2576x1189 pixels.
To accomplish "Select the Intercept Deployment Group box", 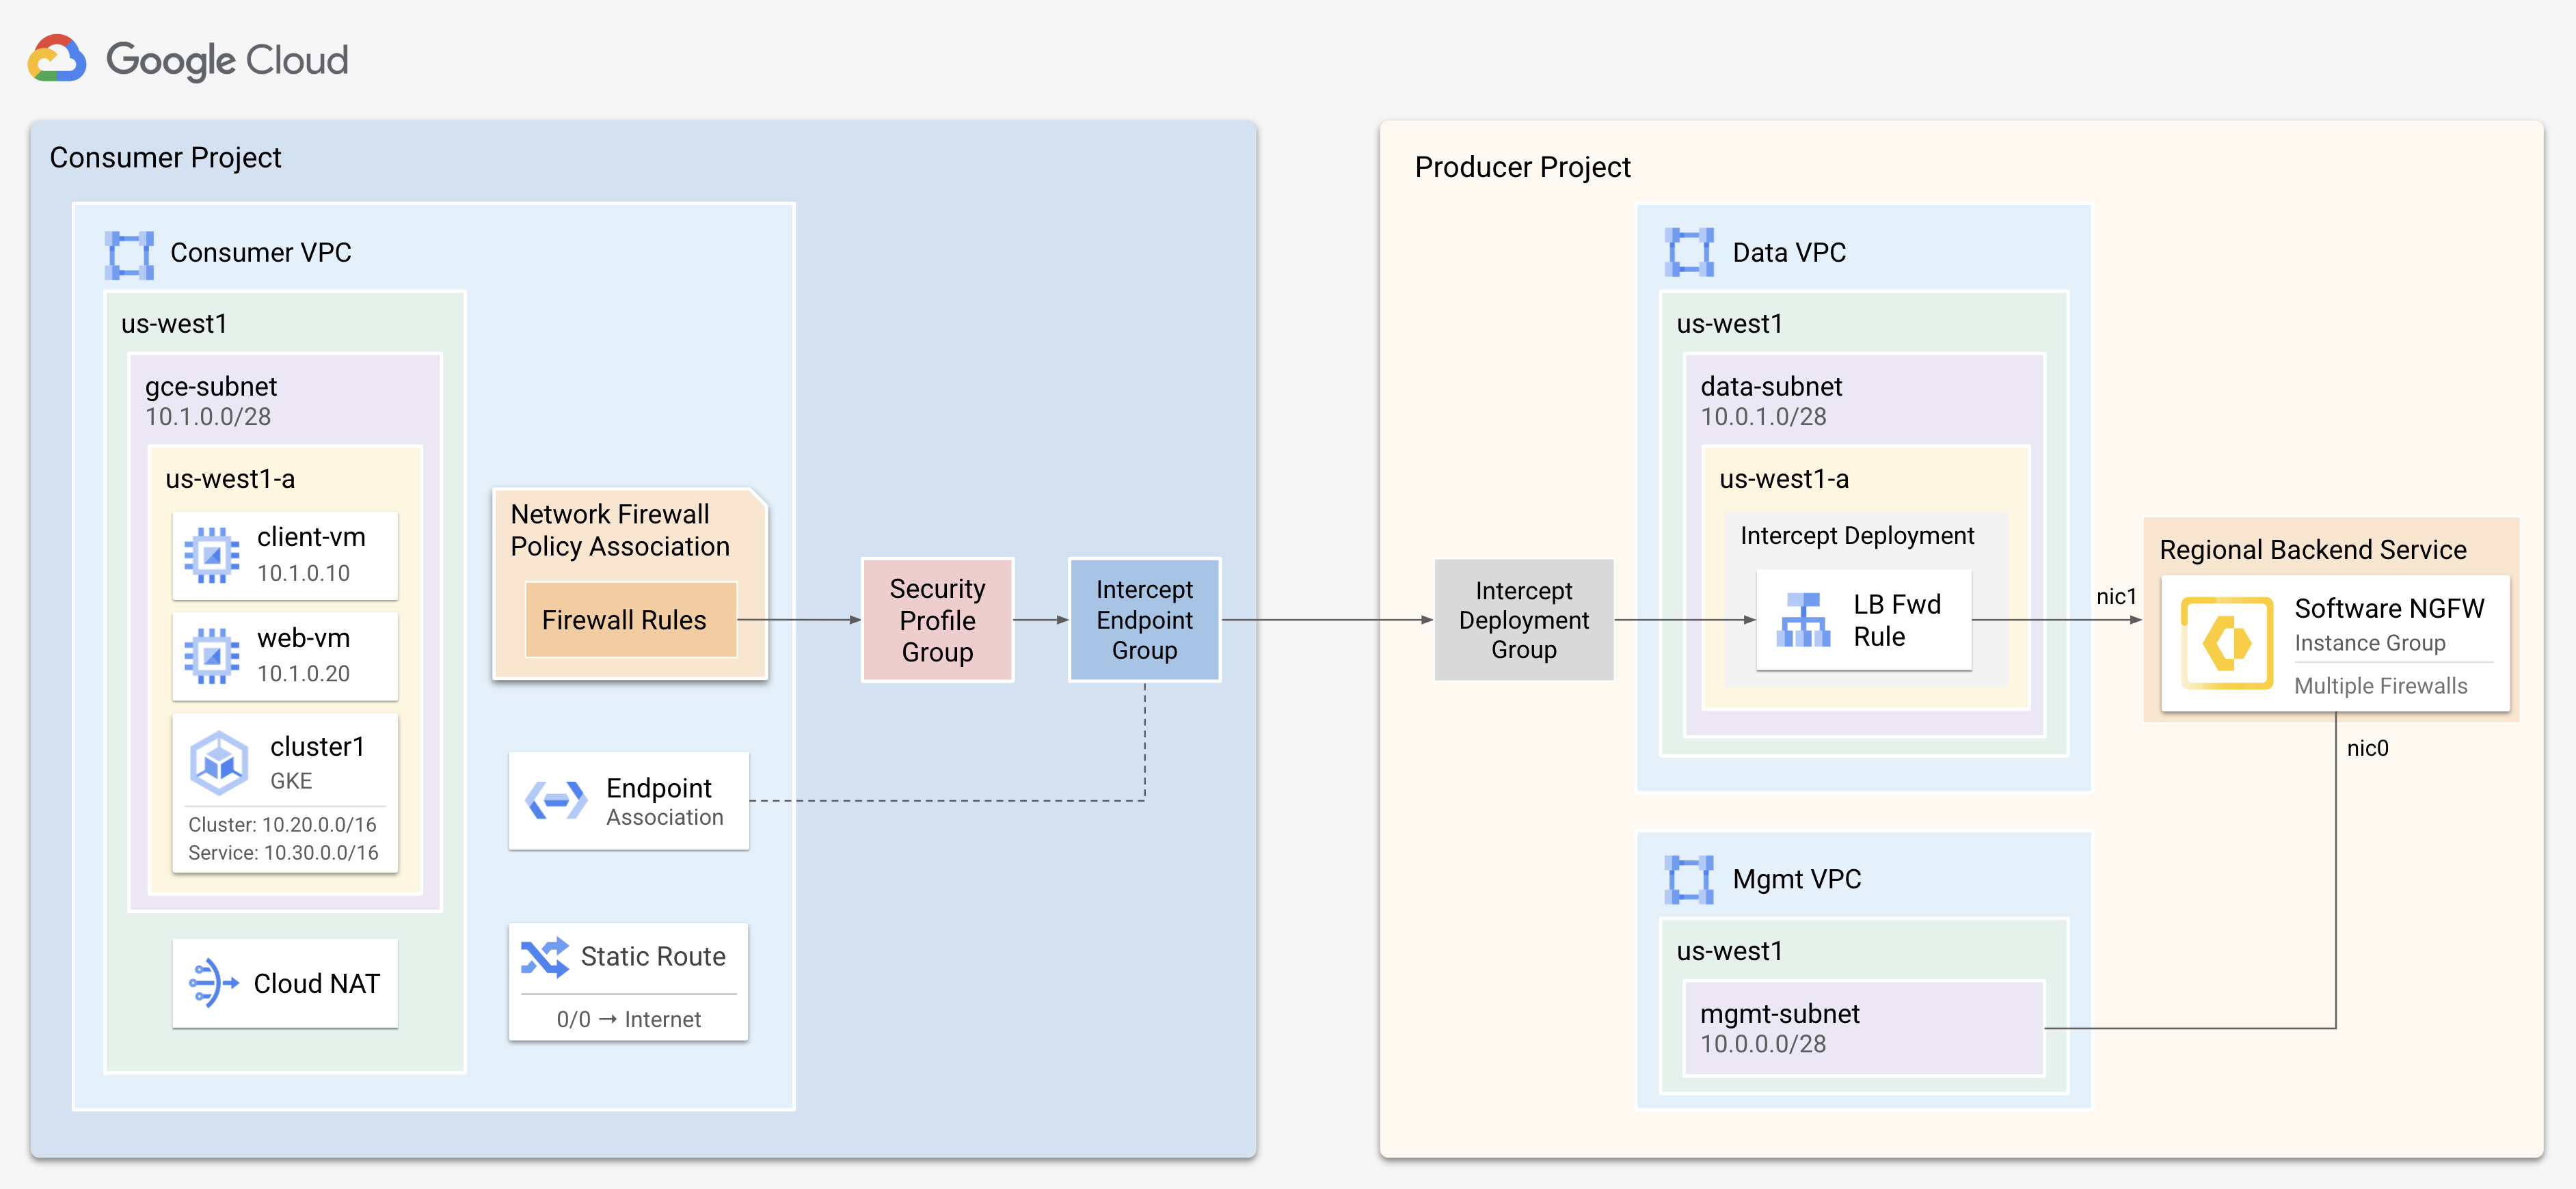I will pyautogui.click(x=1523, y=620).
